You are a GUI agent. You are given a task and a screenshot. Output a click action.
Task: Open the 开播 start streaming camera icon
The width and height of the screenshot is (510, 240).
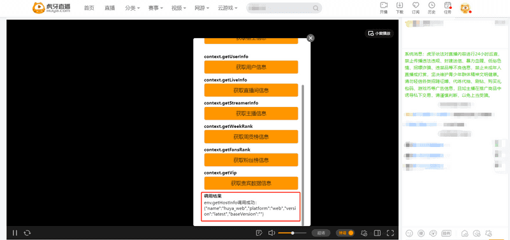tap(384, 8)
